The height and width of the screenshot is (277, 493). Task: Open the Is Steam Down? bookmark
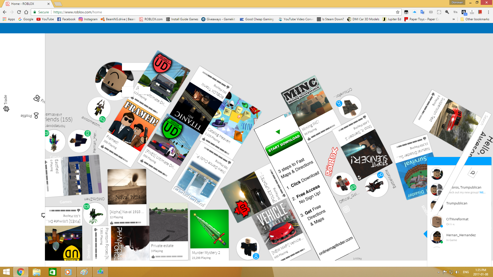coord(330,19)
